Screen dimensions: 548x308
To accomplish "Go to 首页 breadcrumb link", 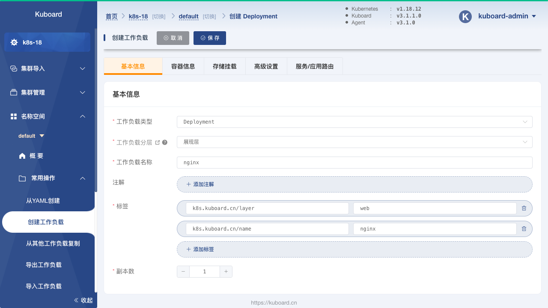I will (x=112, y=17).
